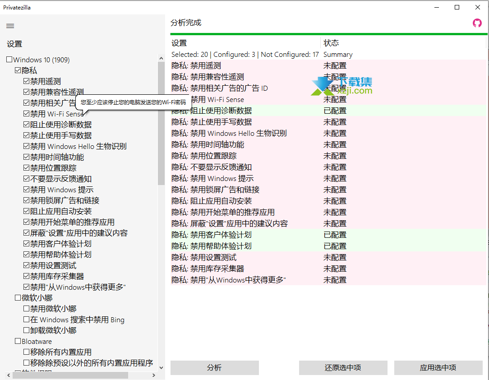Select the 隐私: 禁用兼容性遥测 result row
Viewport: 489px width, 380px height.
point(328,77)
